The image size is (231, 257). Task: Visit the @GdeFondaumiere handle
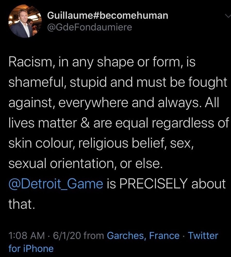pos(89,27)
